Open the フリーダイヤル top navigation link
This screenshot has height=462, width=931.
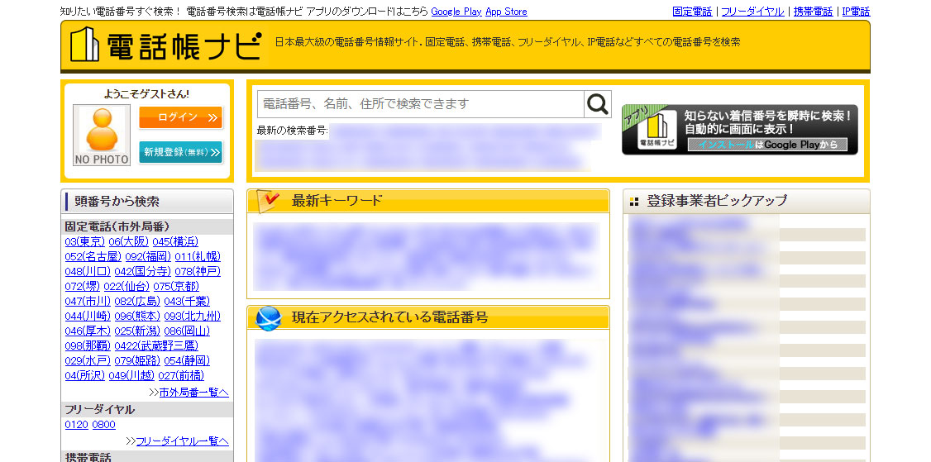coord(752,12)
